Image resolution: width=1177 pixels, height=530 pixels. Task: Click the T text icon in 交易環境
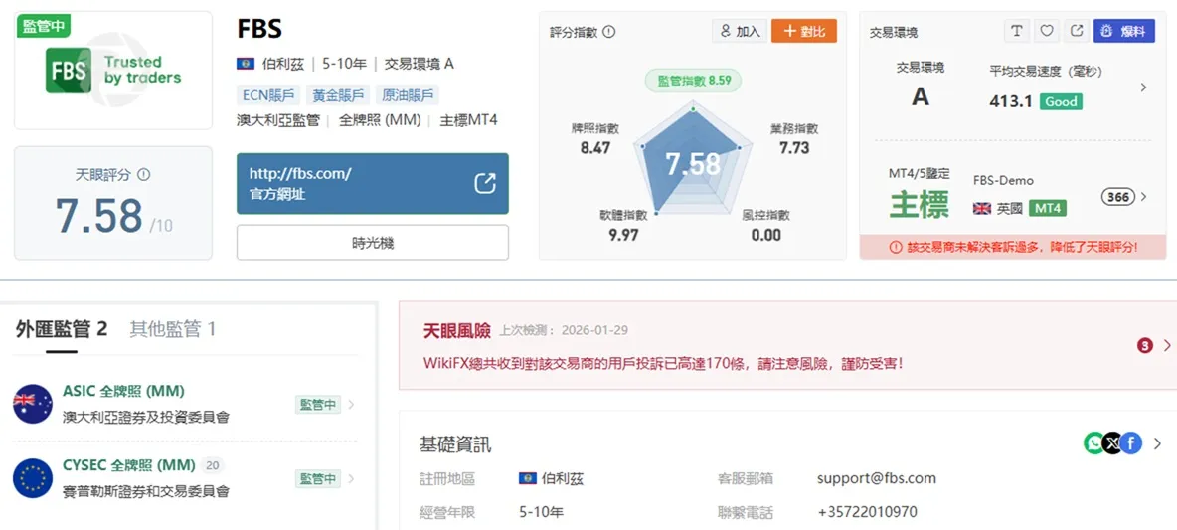point(1016,31)
